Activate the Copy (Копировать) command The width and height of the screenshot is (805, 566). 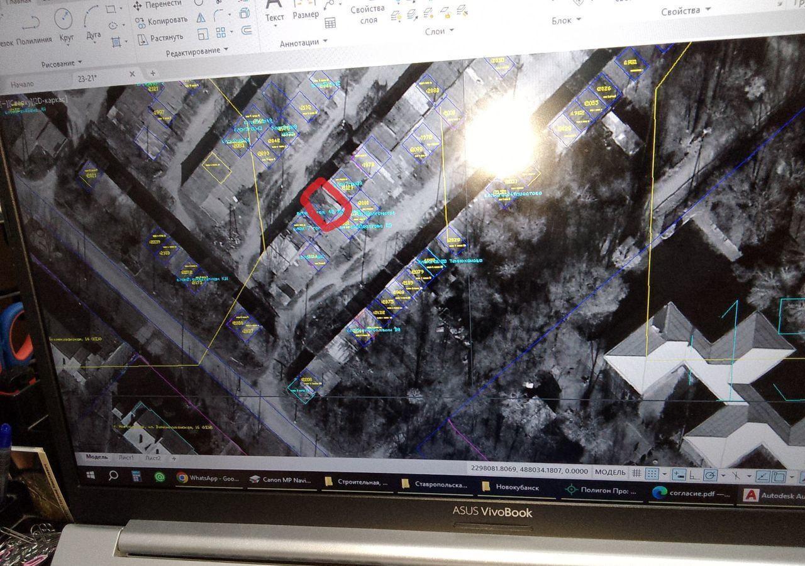click(161, 21)
